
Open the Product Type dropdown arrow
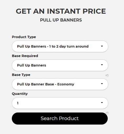pyautogui.click(x=102, y=46)
